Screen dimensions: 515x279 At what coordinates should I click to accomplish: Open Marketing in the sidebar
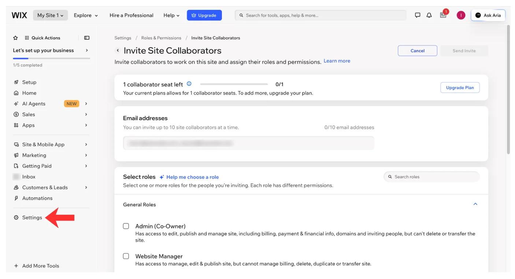pos(34,155)
